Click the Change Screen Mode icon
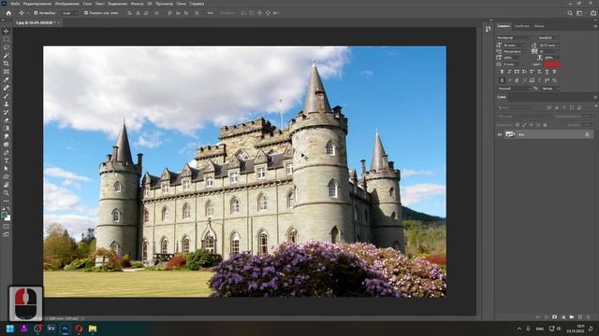This screenshot has width=599, height=336. [x=7, y=234]
